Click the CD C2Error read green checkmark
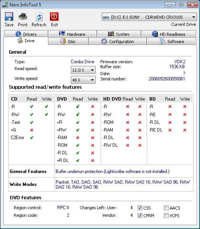 [x=32, y=138]
